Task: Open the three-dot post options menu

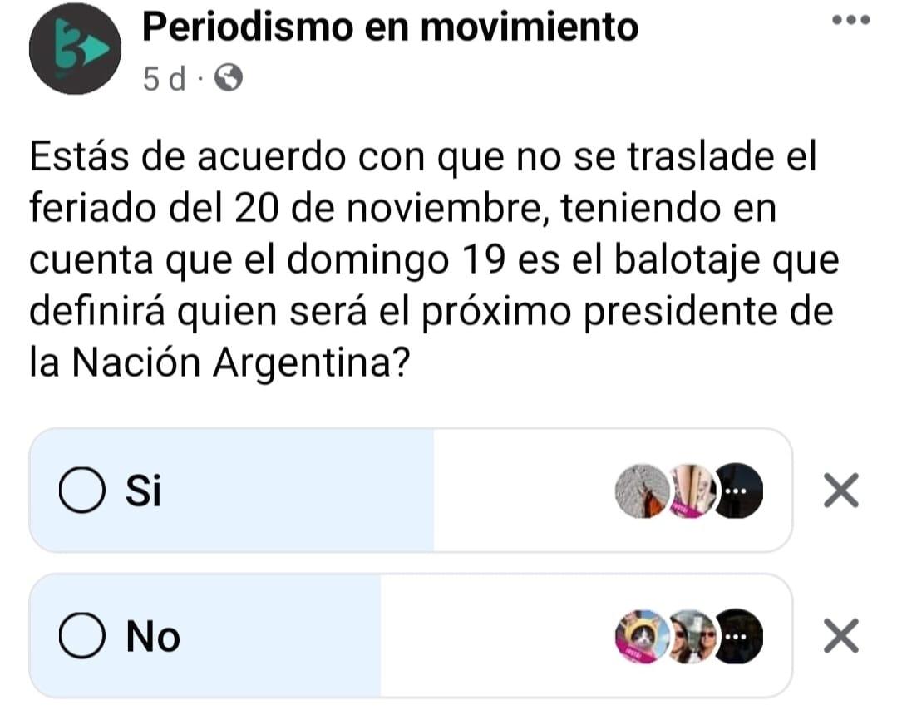Action: [850, 20]
